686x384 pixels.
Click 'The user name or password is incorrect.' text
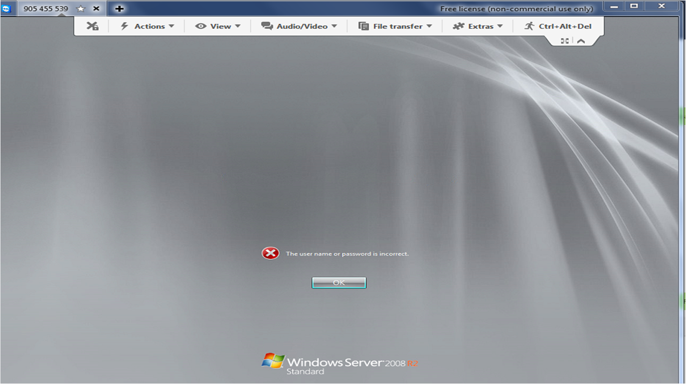(347, 254)
